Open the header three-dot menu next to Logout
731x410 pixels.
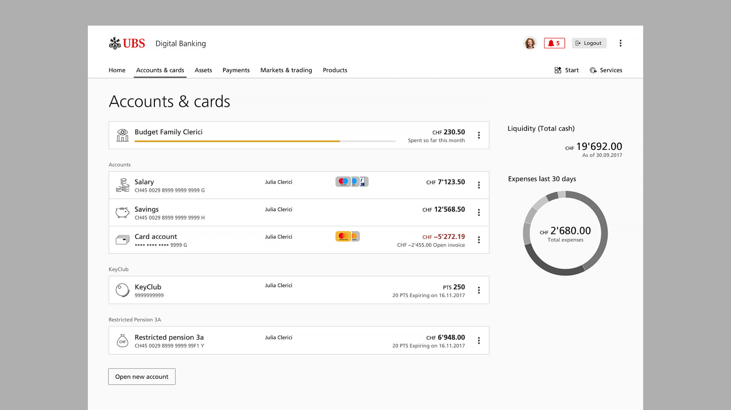click(x=620, y=43)
